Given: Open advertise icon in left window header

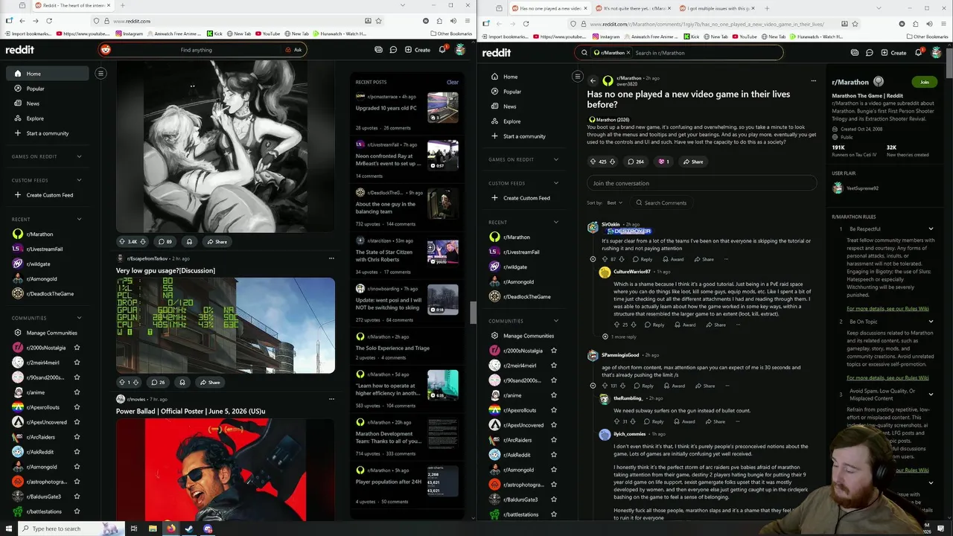Looking at the screenshot, I should coord(378,50).
